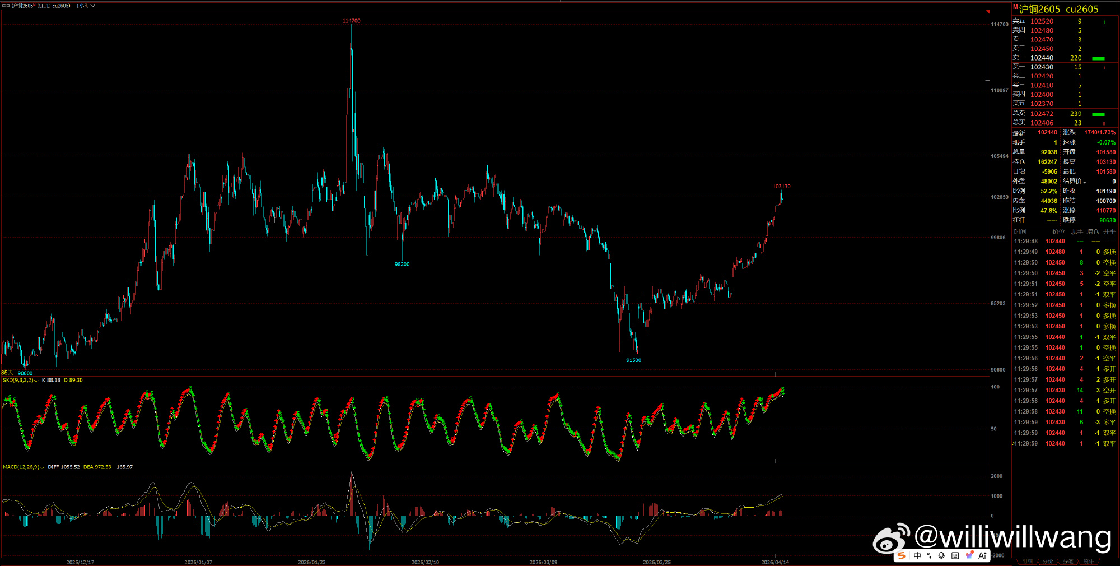Open the 分笔 tab
Image resolution: width=1120 pixels, height=566 pixels.
pyautogui.click(x=1068, y=562)
